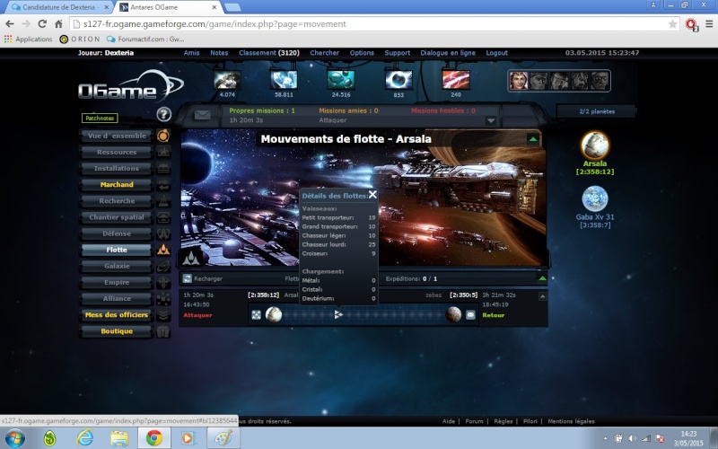Collapse the fleet list with the green arrow
The width and height of the screenshot is (718, 449).
(543, 278)
